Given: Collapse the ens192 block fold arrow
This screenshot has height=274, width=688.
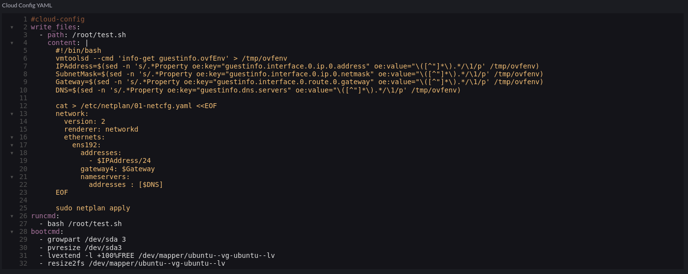Looking at the screenshot, I should click(12, 145).
